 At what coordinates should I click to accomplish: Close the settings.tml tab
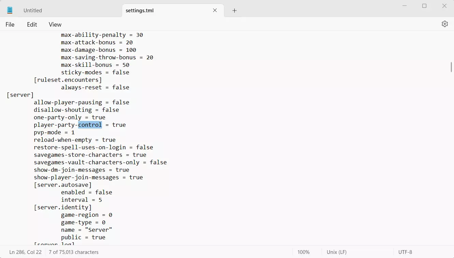[215, 10]
